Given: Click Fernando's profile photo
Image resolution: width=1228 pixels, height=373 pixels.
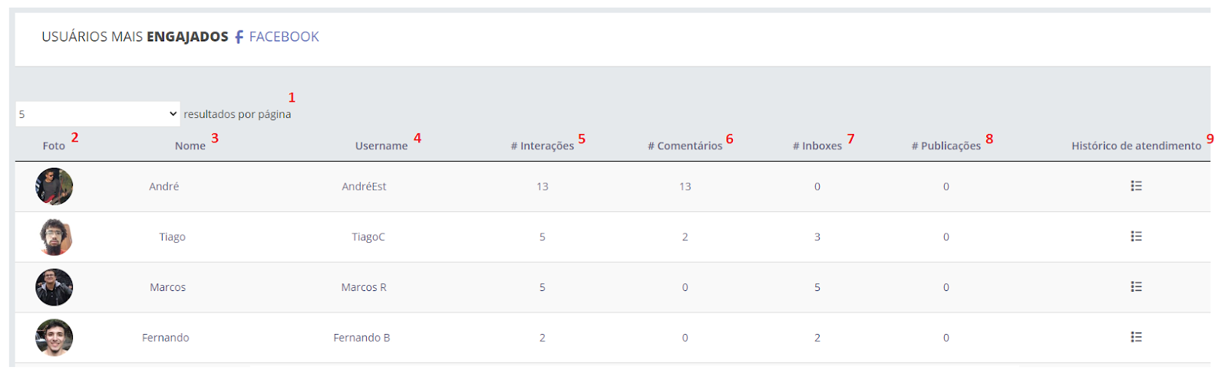Looking at the screenshot, I should [54, 338].
